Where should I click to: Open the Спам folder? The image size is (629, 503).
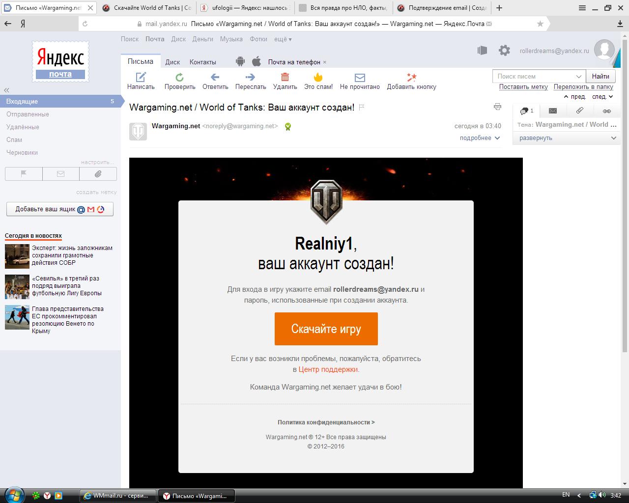pos(14,140)
